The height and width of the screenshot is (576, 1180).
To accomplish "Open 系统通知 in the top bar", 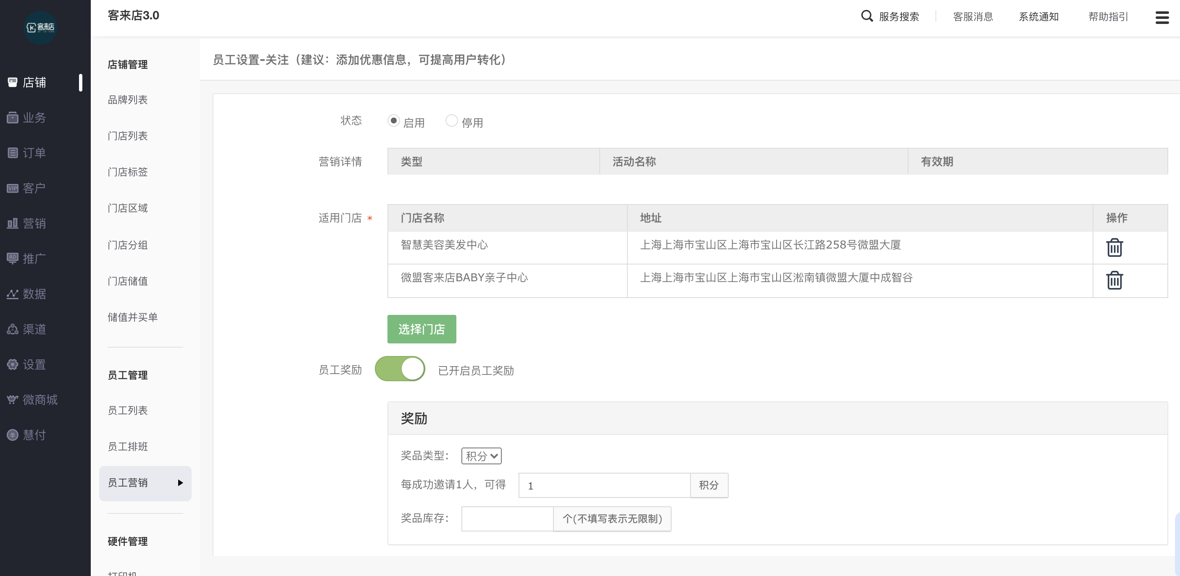I will (1038, 16).
